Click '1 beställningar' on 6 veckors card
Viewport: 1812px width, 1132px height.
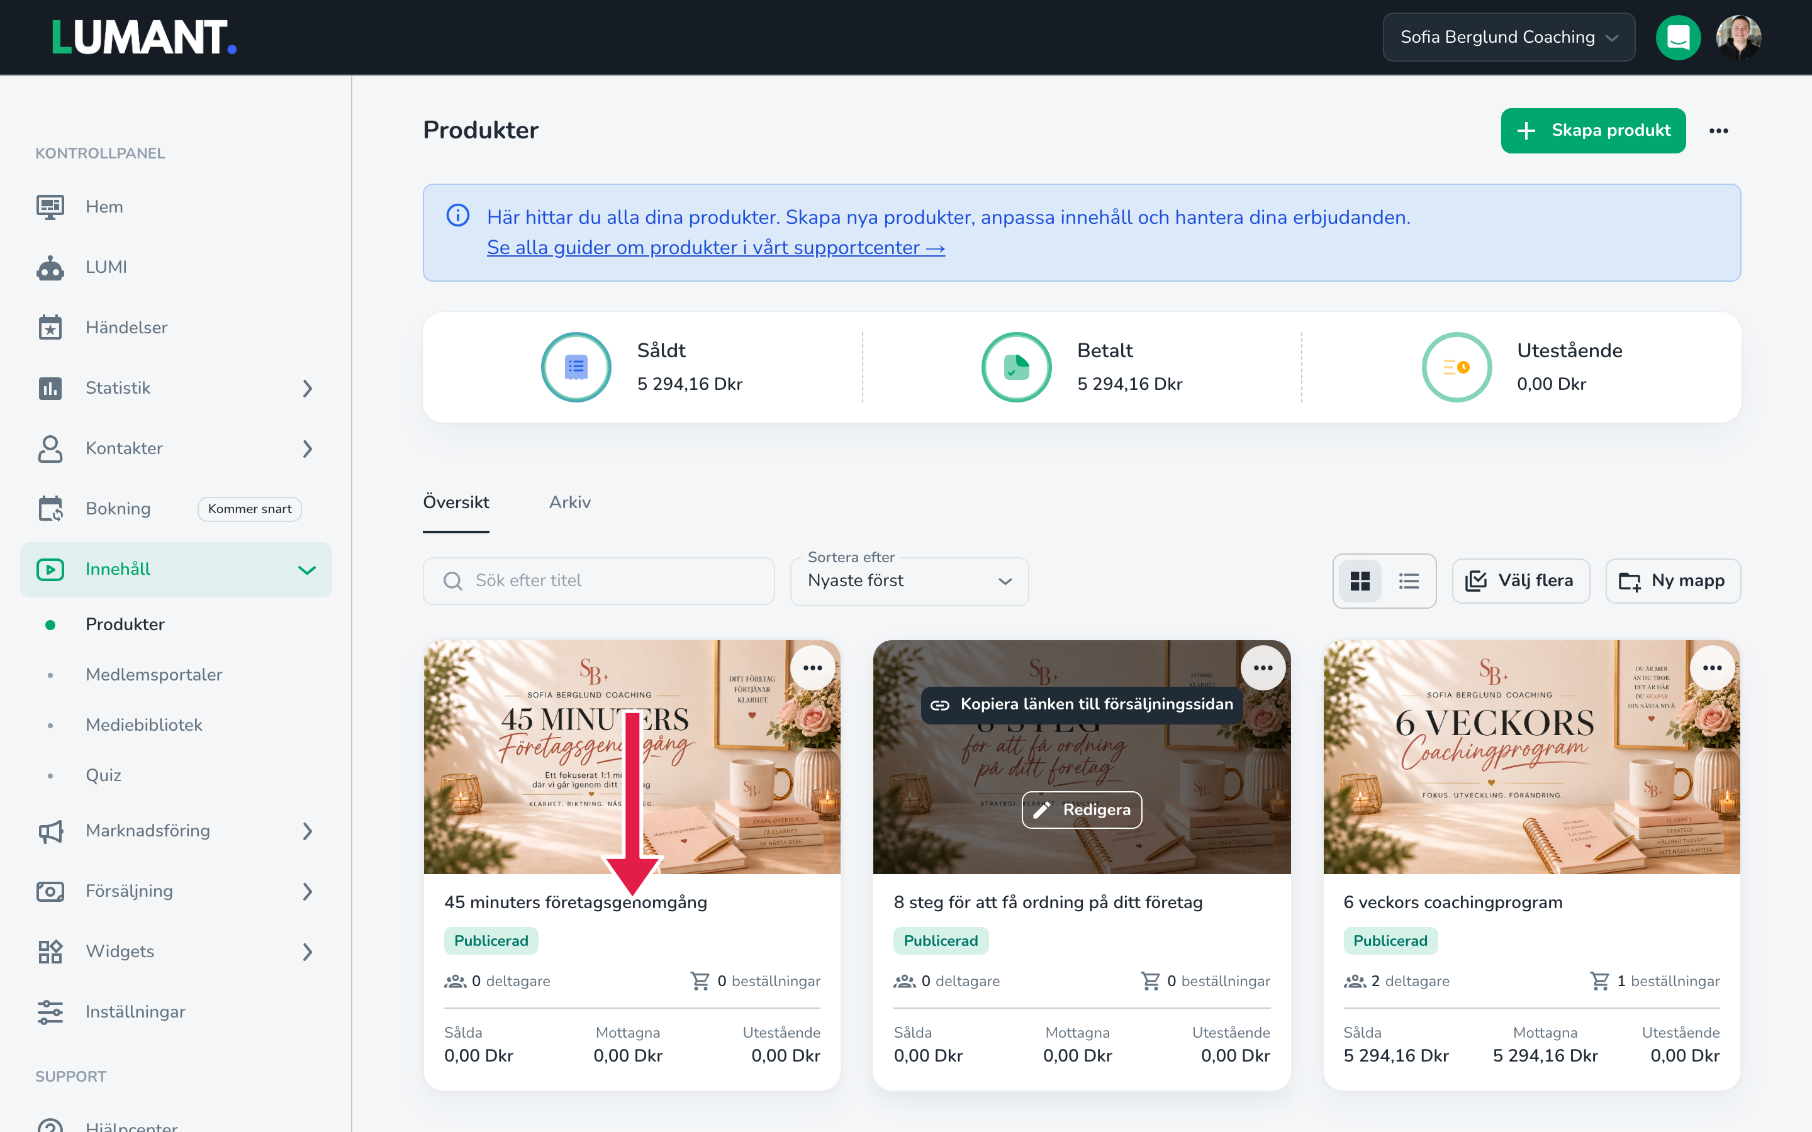[1655, 981]
